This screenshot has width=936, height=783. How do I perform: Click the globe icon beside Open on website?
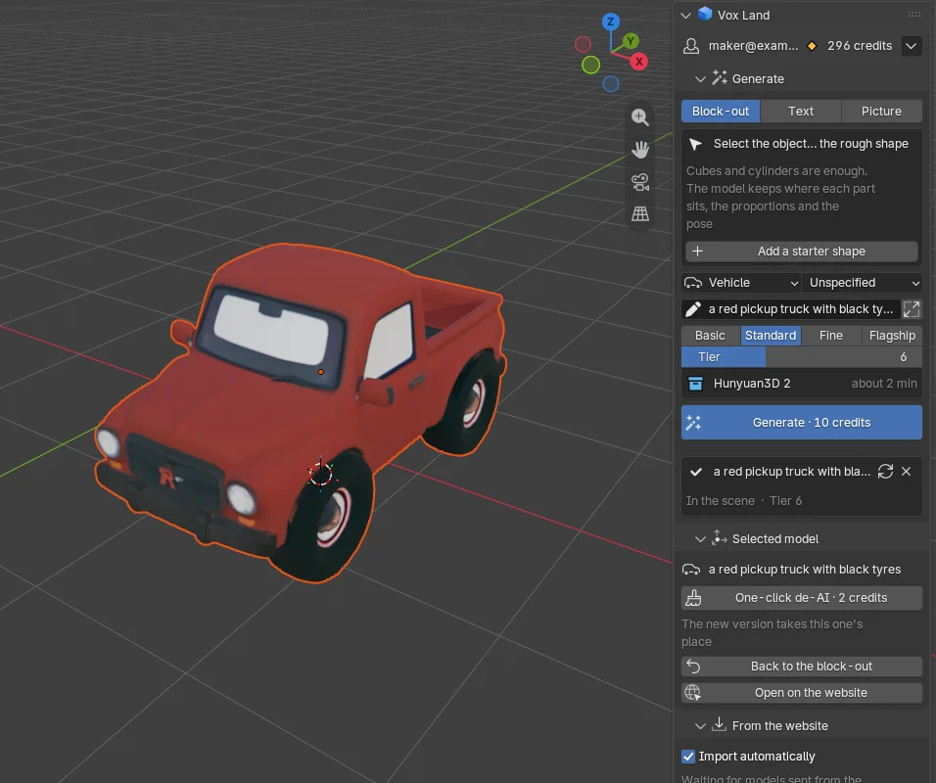[x=692, y=692]
